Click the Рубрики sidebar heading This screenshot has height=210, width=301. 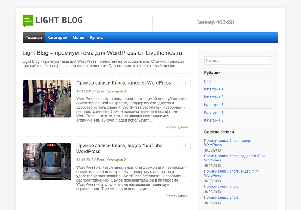[212, 73]
